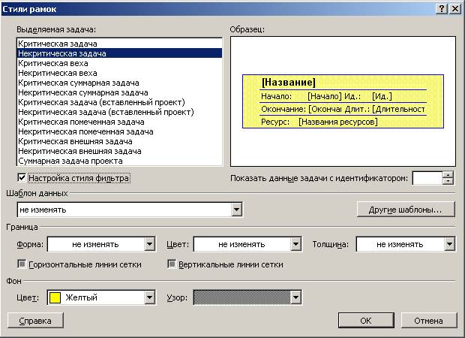Screen dimensions: 465x338
Task: Expand the Толщина dropdown list
Action: point(449,244)
